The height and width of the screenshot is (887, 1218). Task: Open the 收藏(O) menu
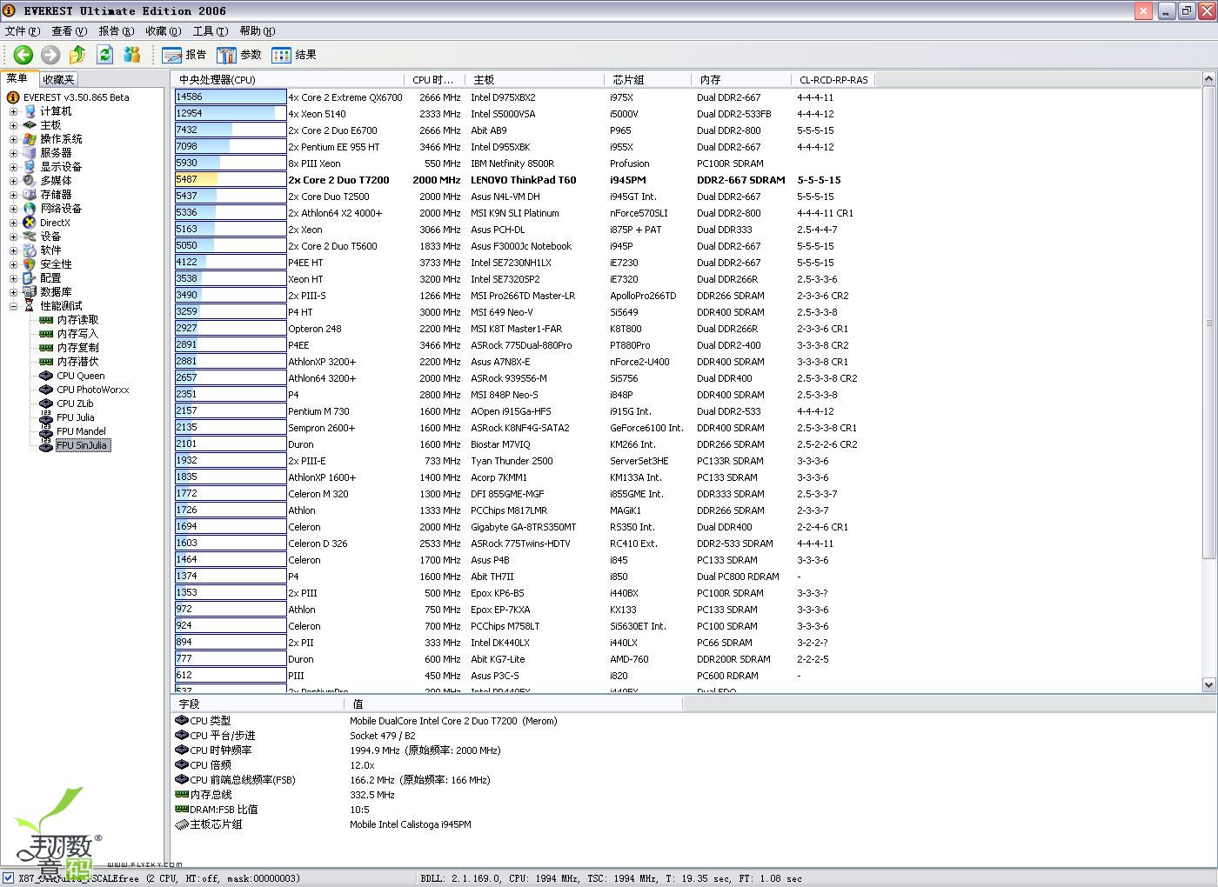(x=164, y=31)
